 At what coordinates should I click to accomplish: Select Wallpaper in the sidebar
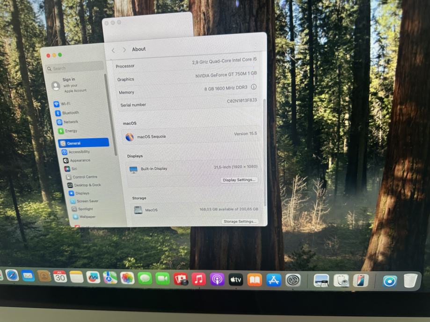click(x=85, y=217)
